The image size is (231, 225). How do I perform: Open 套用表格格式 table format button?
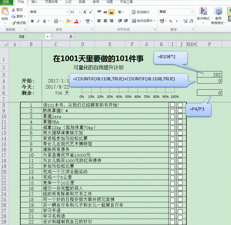(x=218, y=16)
